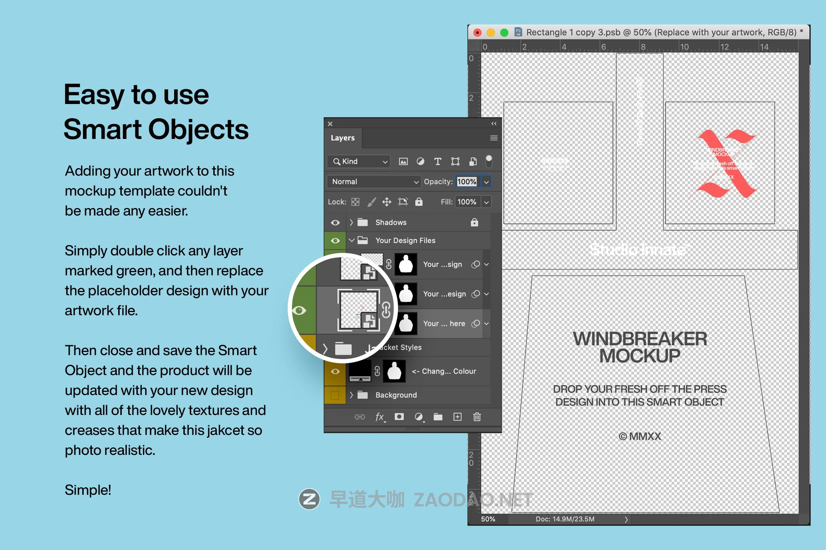Open the Normal blend mode dropdown
This screenshot has height=550, width=826.
click(x=373, y=182)
